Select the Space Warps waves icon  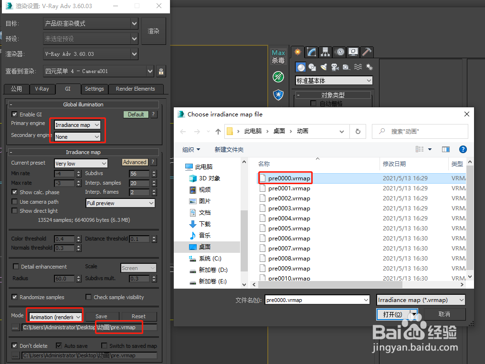pyautogui.click(x=358, y=67)
